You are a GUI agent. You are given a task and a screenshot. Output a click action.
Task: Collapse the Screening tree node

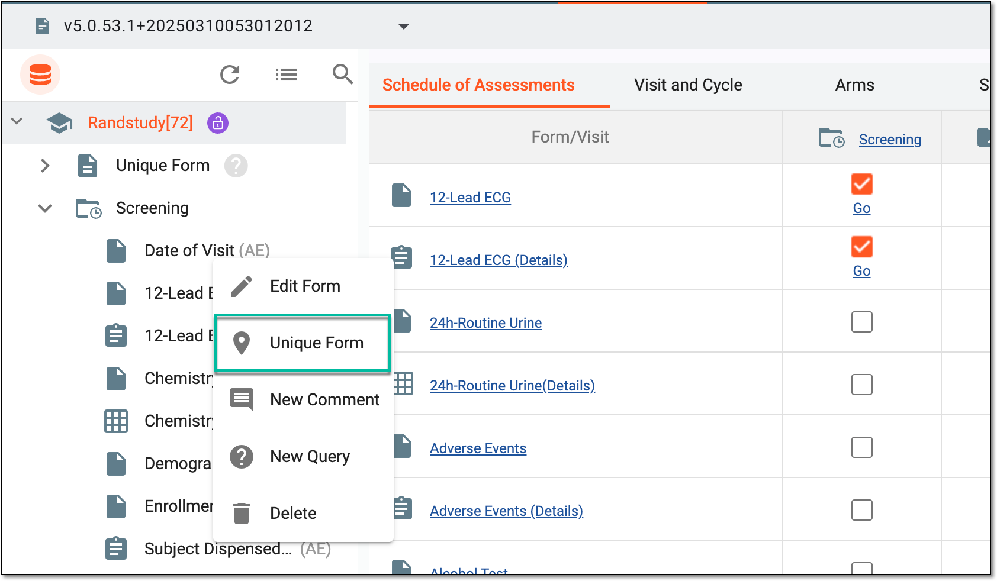click(x=45, y=208)
